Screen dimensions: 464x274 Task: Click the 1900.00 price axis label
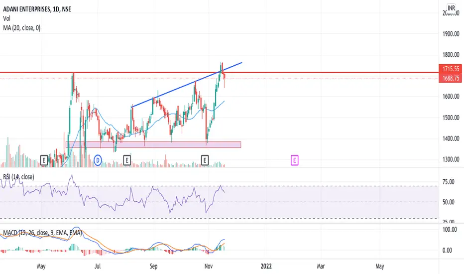(x=451, y=34)
